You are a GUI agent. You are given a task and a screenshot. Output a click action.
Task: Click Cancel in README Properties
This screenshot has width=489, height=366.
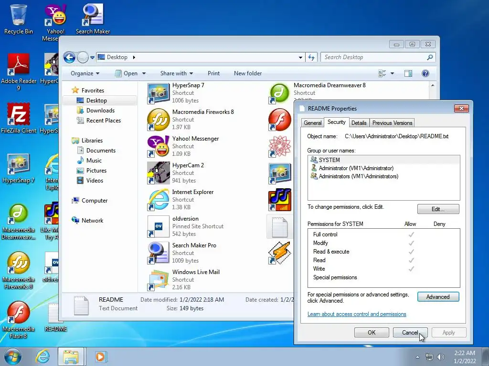click(x=410, y=332)
